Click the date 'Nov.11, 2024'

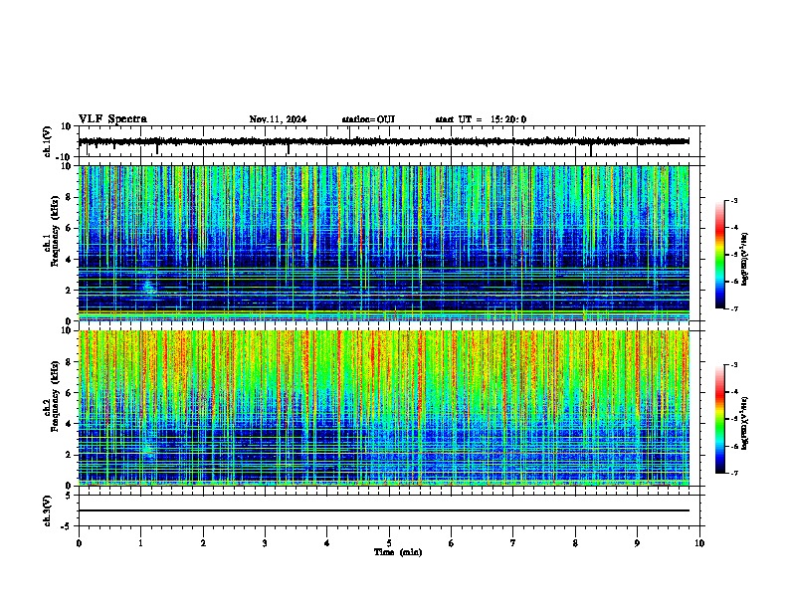pyautogui.click(x=278, y=119)
